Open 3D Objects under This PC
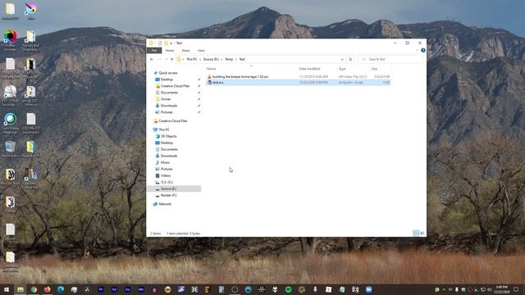The image size is (525, 295). click(x=168, y=137)
